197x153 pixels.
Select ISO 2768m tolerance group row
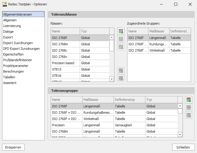114,131
